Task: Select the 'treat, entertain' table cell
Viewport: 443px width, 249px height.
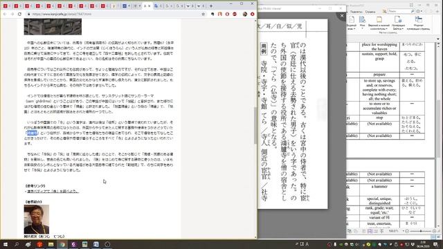Action: pos(379,224)
